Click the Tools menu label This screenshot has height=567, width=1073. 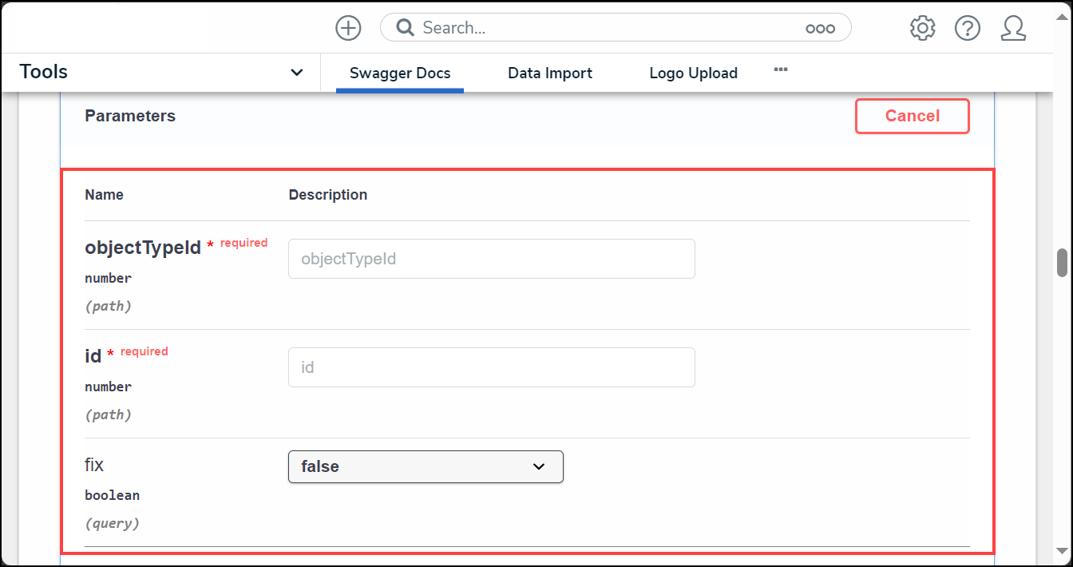(44, 72)
